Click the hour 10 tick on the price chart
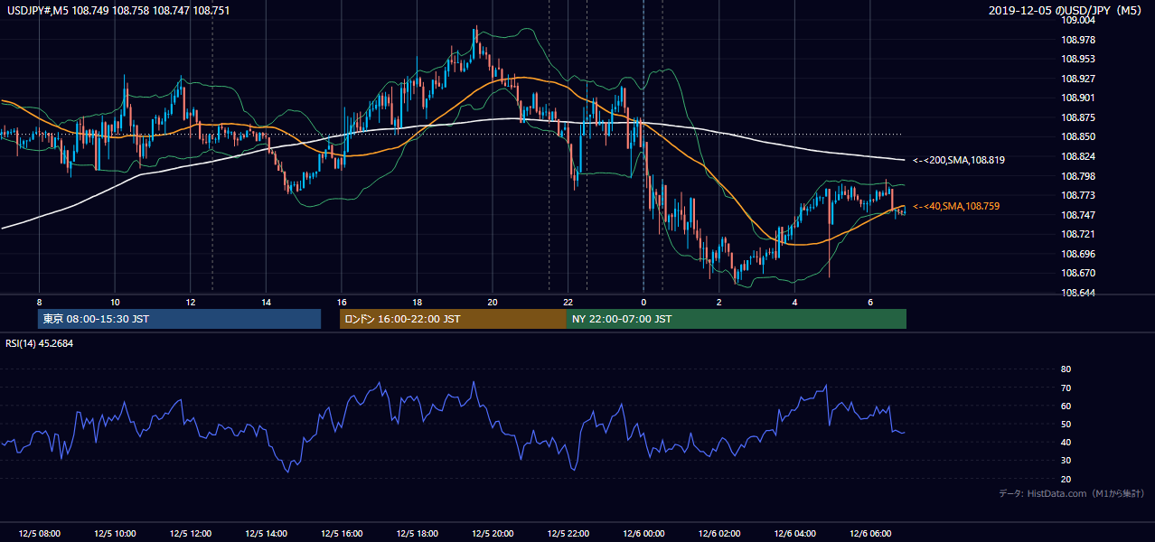The width and height of the screenshot is (1155, 542). pyautogui.click(x=115, y=302)
